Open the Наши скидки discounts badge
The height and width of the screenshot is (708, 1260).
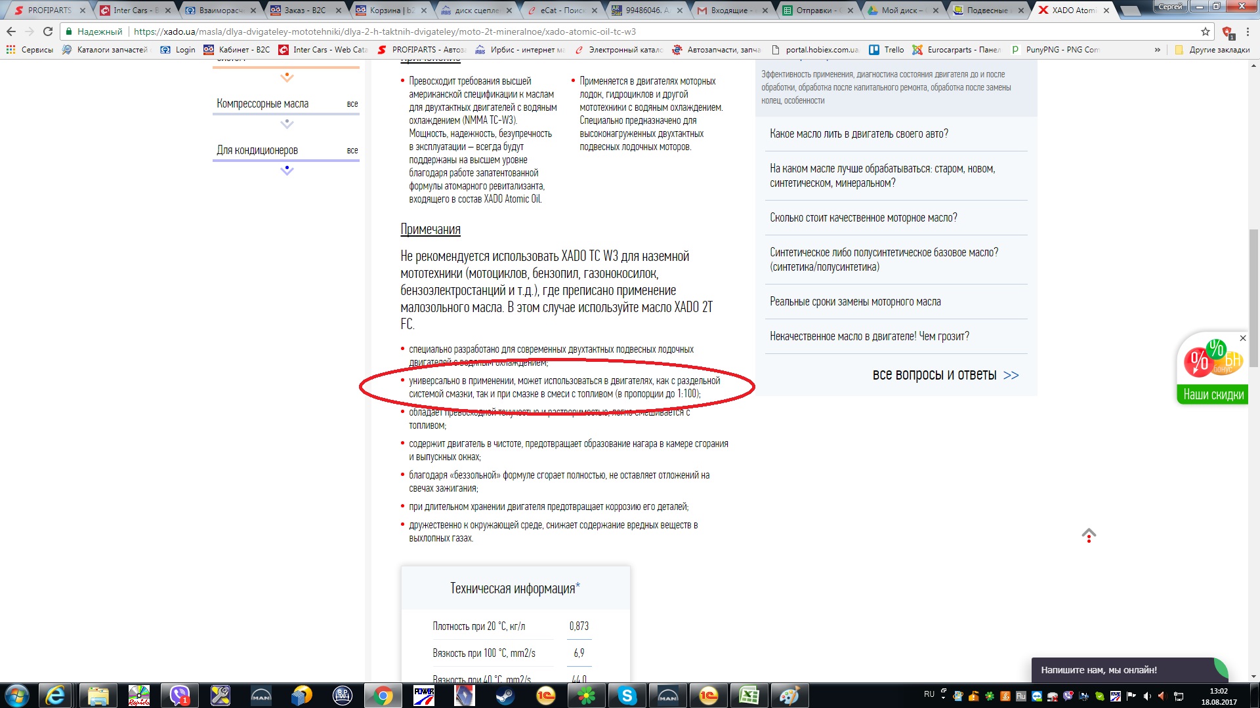[x=1213, y=394]
